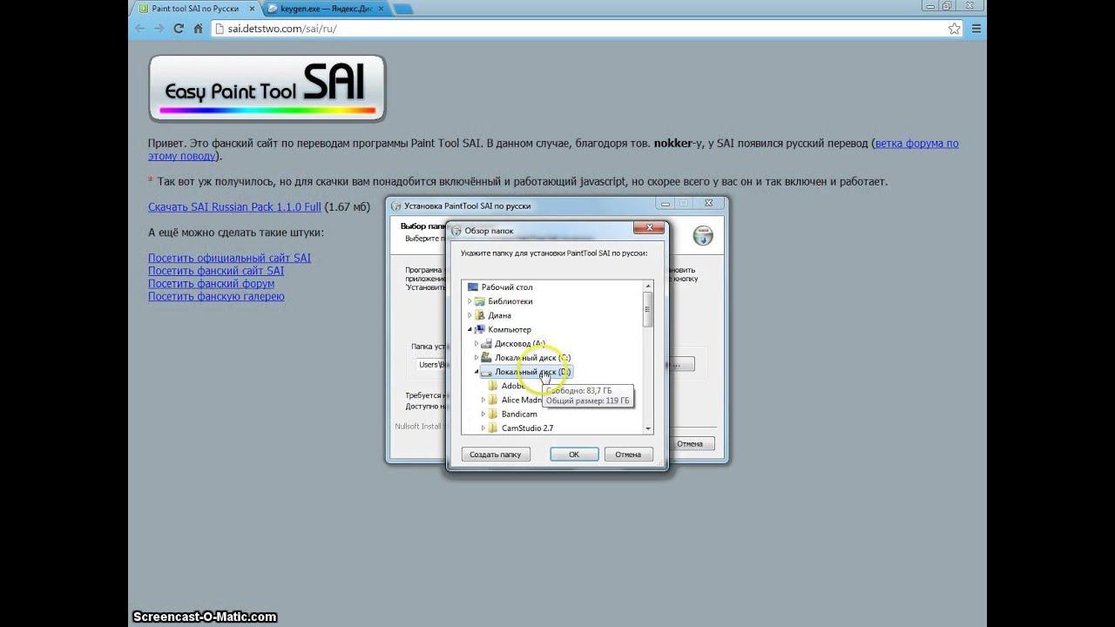Click the installer folder path field
This screenshot has height=627, width=1115.
tap(431, 365)
